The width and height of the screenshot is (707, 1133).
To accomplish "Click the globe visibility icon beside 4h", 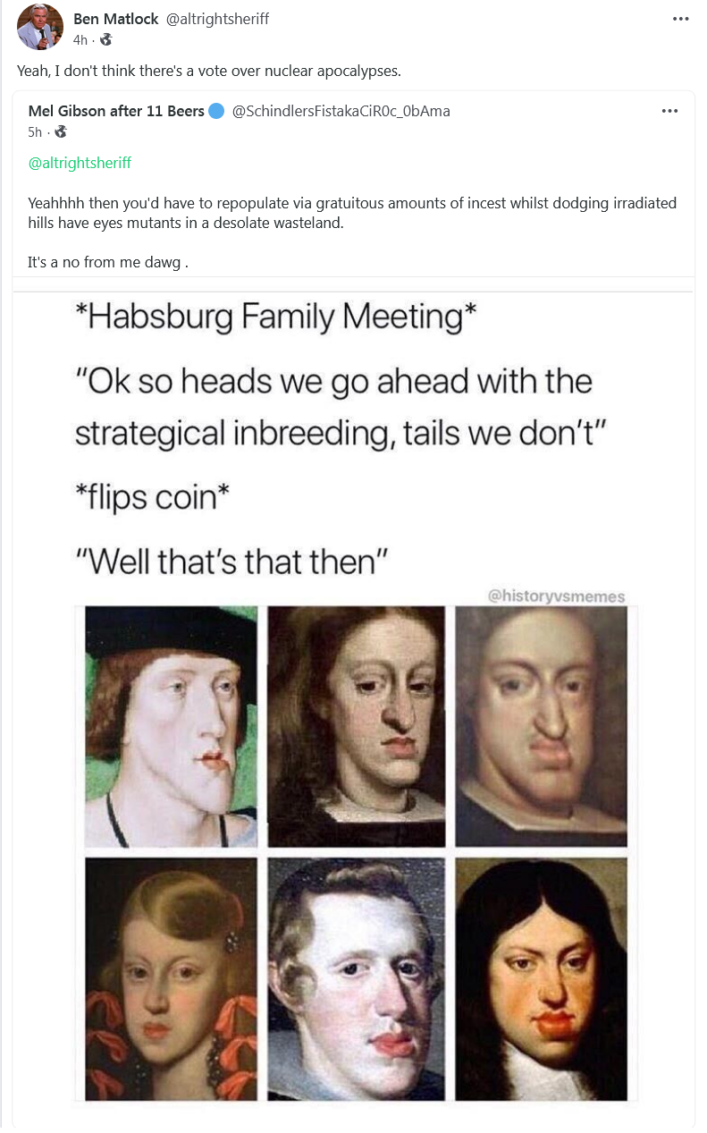I will [106, 39].
